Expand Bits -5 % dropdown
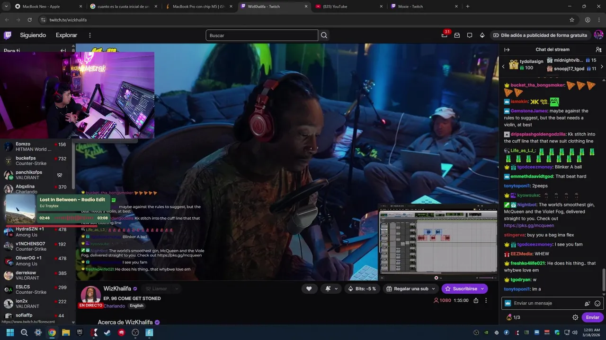The height and width of the screenshot is (340, 606). click(362, 289)
